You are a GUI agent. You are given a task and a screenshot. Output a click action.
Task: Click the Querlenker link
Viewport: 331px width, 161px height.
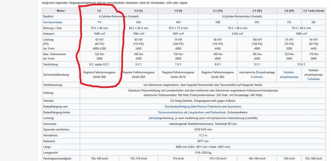click(x=233, y=107)
